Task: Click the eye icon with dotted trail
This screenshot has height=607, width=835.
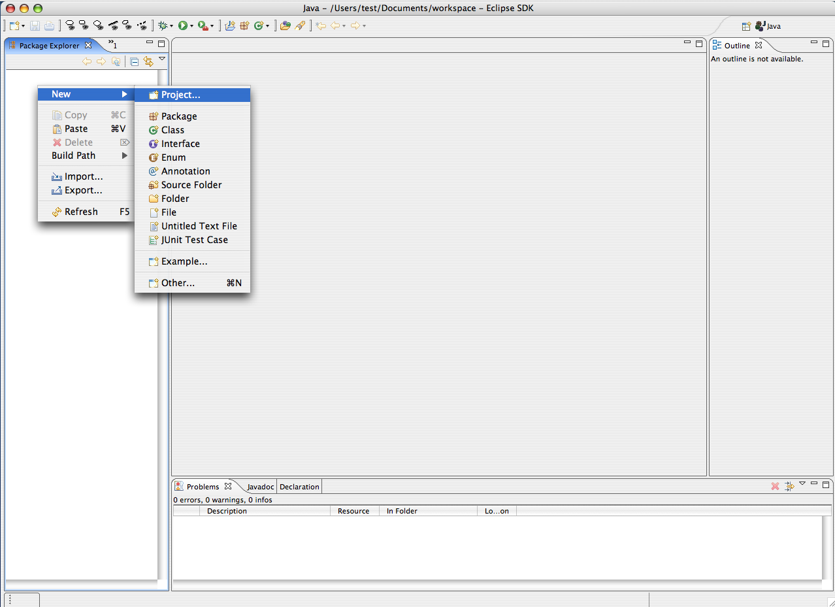Action: coord(142,25)
